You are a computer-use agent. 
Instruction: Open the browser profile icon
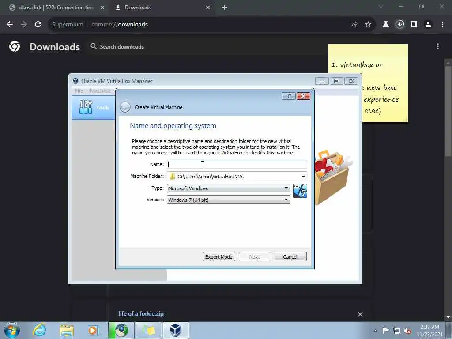point(428,25)
